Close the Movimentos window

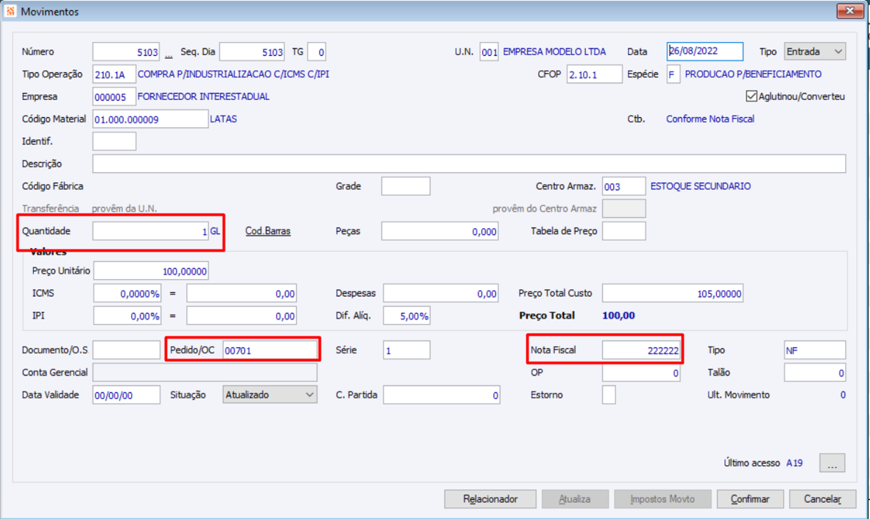849,10
